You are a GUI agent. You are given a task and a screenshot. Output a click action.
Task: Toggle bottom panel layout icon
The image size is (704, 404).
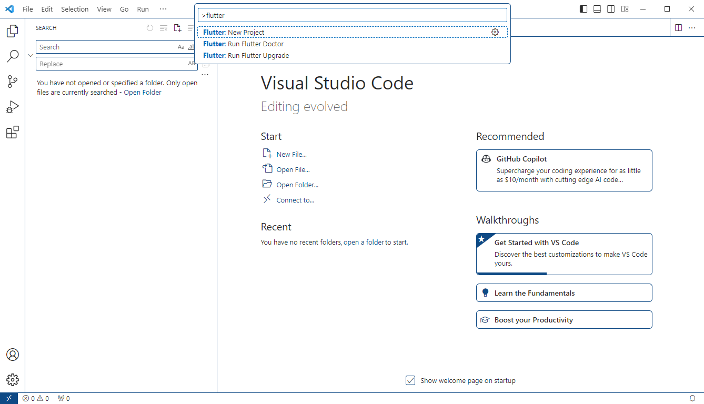point(597,9)
